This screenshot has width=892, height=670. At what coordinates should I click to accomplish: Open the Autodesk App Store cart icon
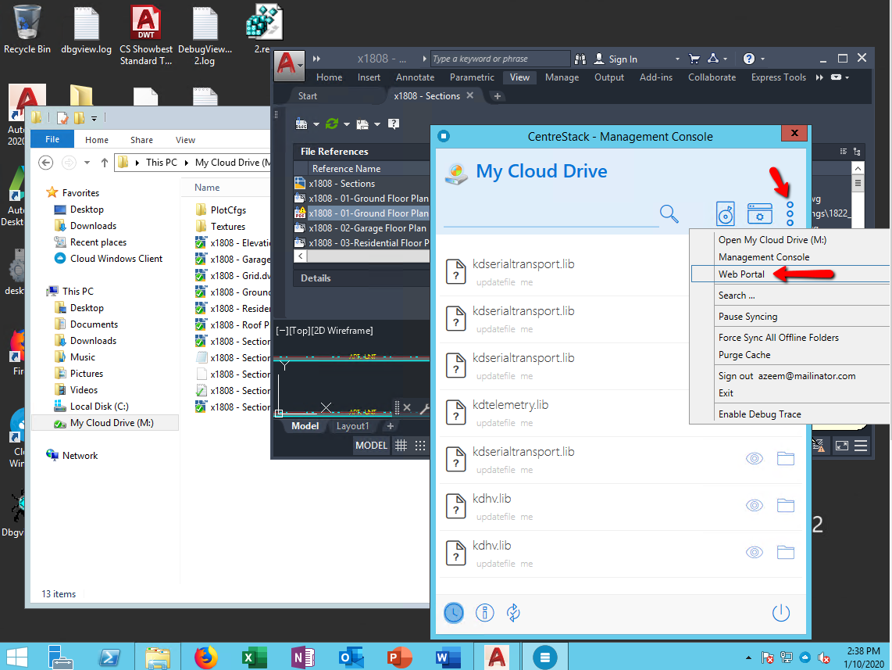[x=694, y=59]
